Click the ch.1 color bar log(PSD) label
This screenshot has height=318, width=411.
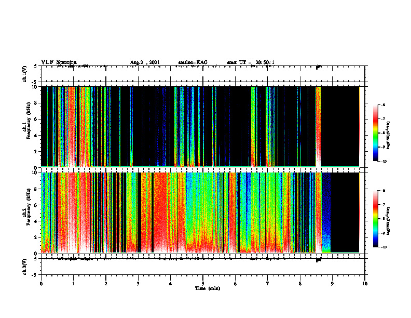(x=389, y=136)
